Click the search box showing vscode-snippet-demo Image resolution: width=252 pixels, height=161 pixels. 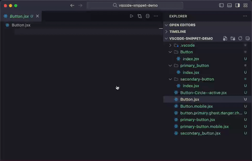tap(135, 5)
